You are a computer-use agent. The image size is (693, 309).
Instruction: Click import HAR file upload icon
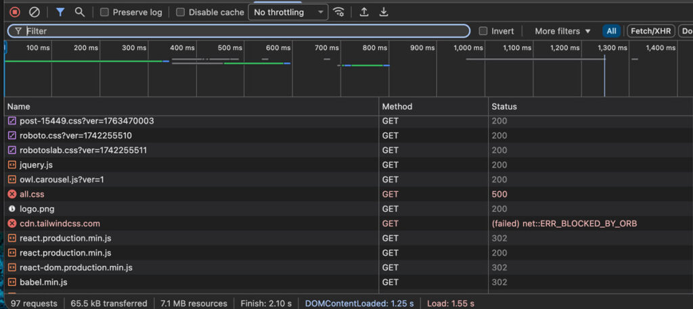(364, 12)
